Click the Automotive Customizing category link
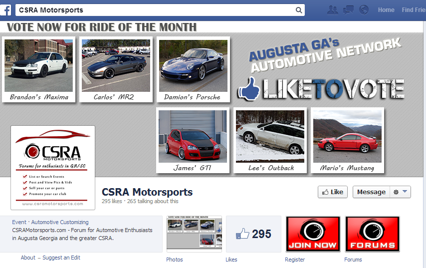The width and height of the screenshot is (426, 268). [60, 222]
